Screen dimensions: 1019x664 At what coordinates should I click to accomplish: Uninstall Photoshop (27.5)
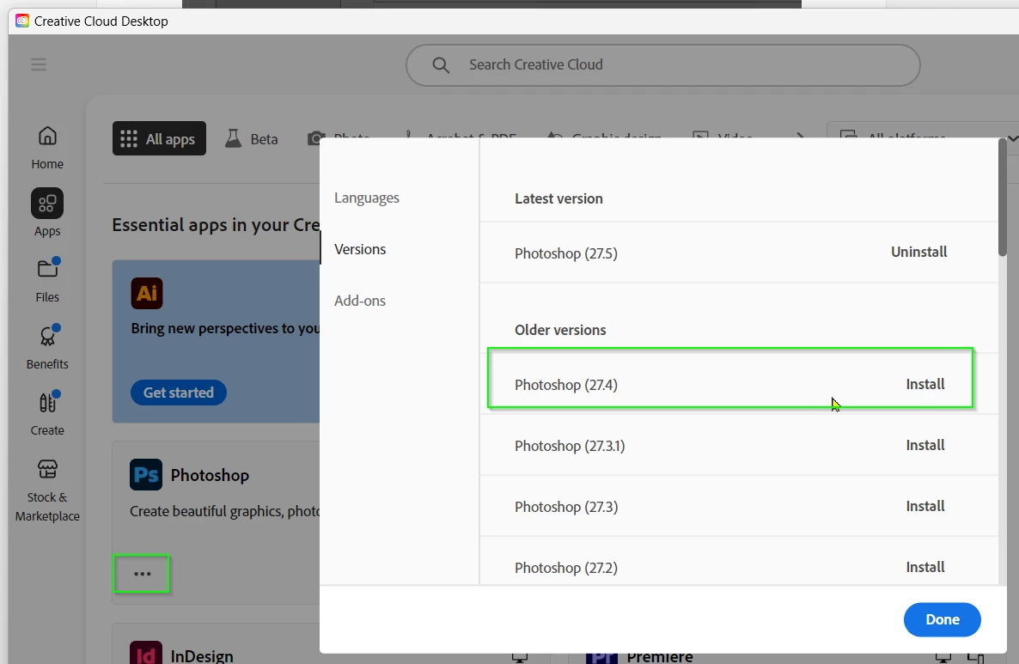919,252
